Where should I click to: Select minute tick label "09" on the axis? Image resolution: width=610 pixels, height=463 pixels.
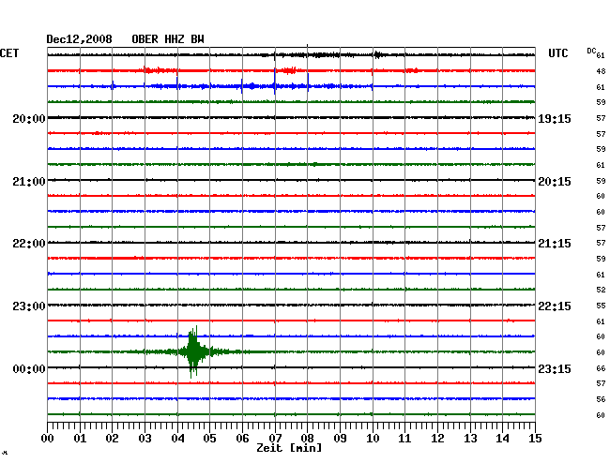340,438
